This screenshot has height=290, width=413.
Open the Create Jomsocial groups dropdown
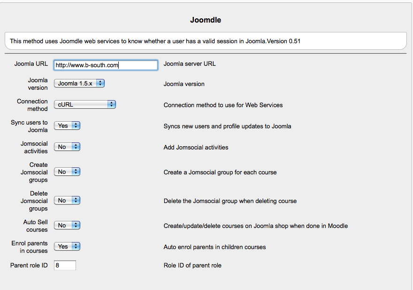[67, 172]
